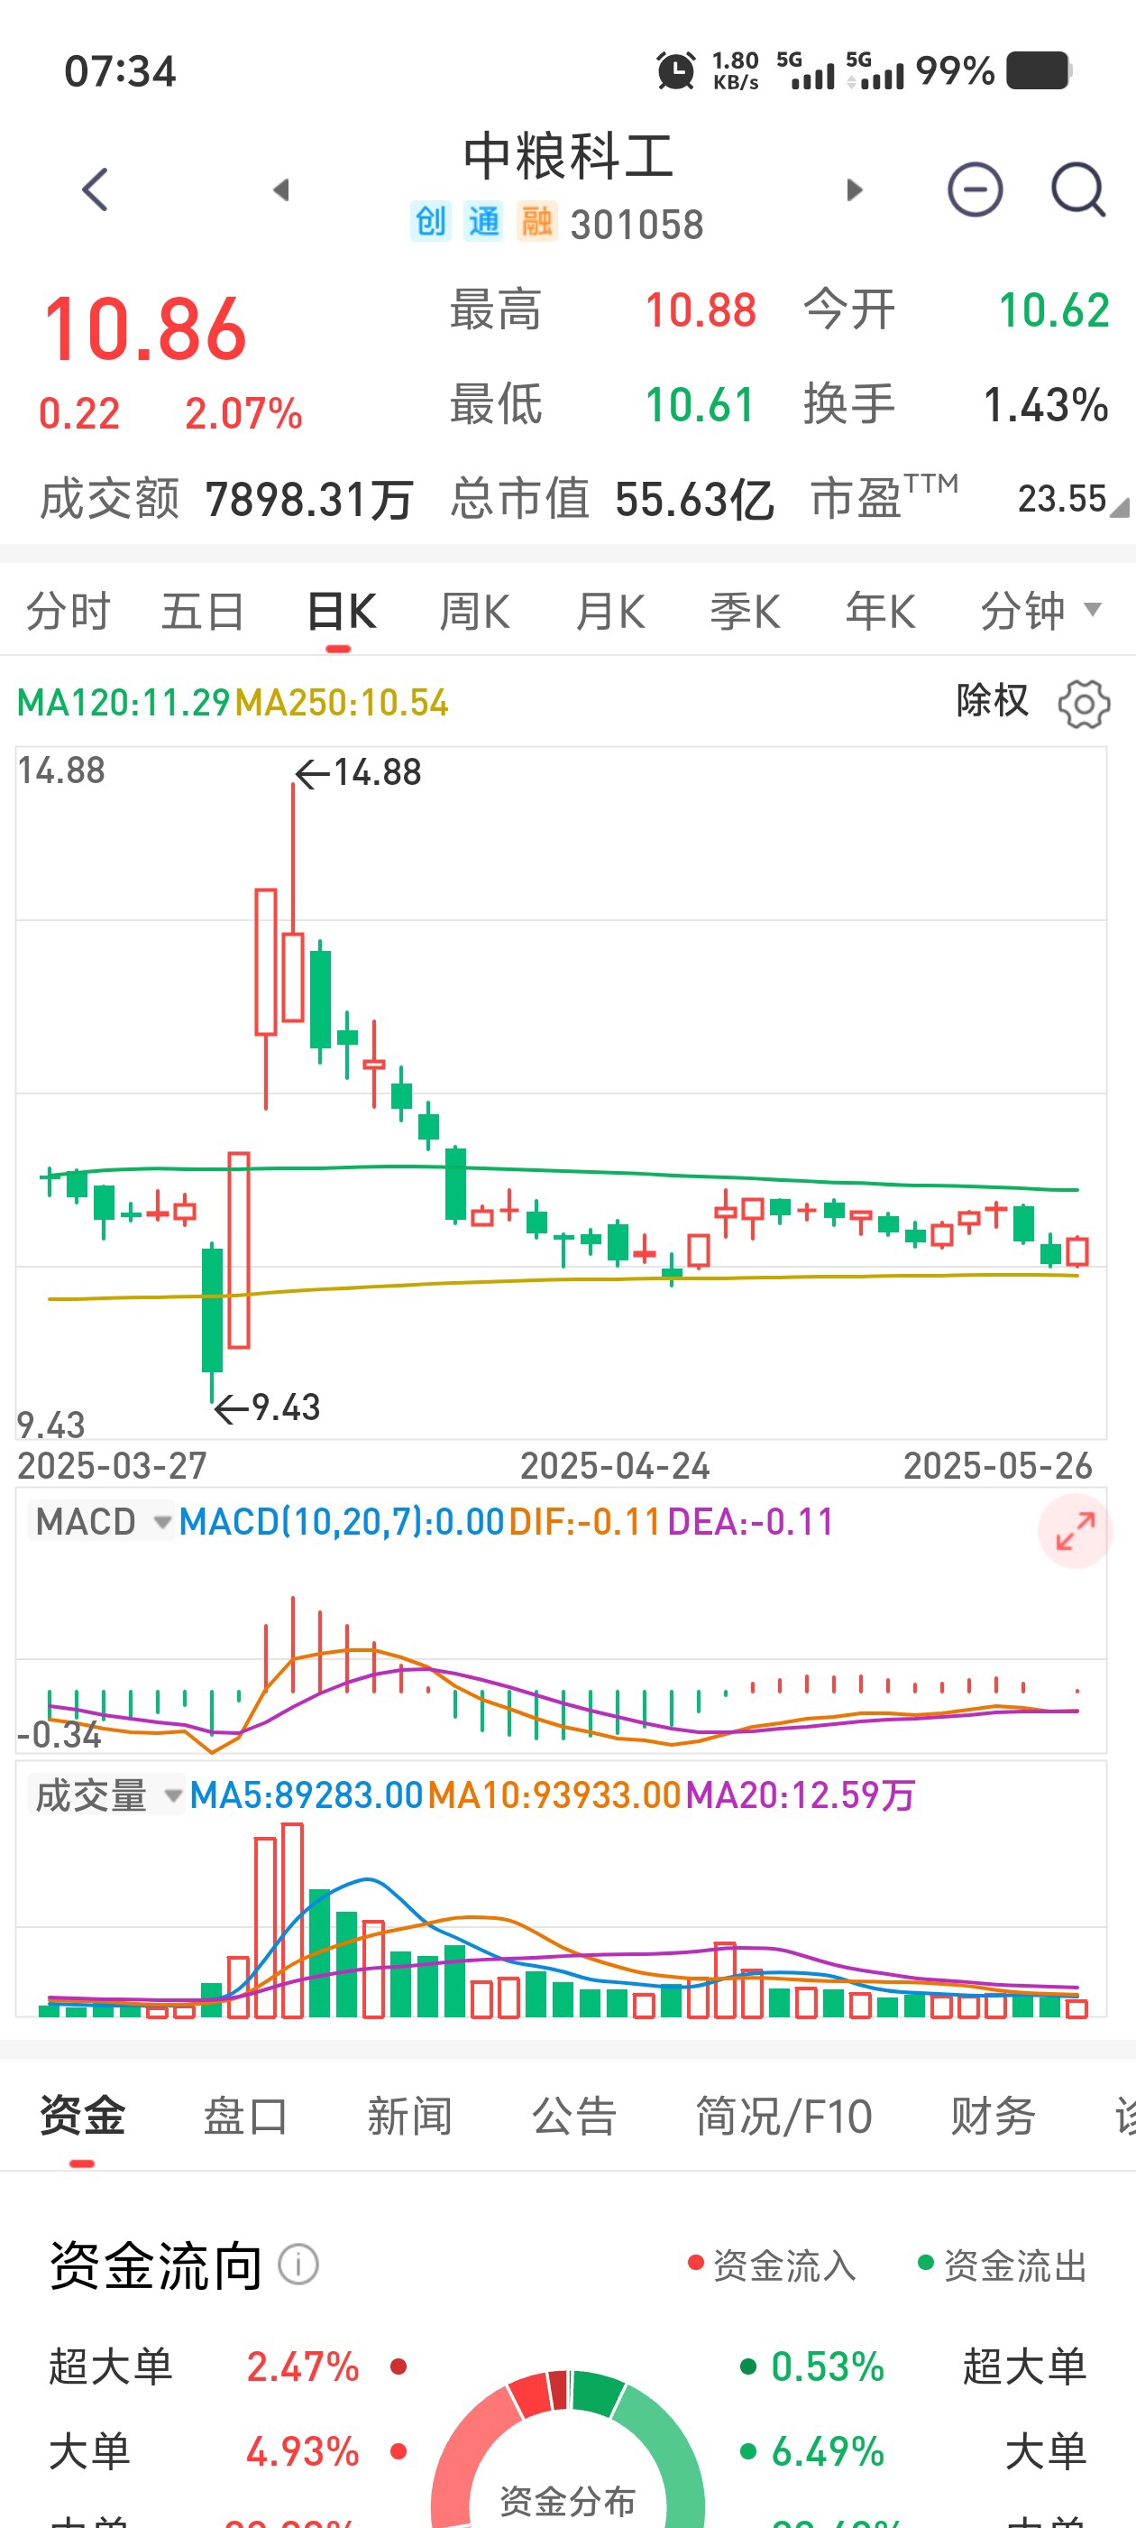
Task: Open the 简况/F10 section tab
Action: (783, 2116)
